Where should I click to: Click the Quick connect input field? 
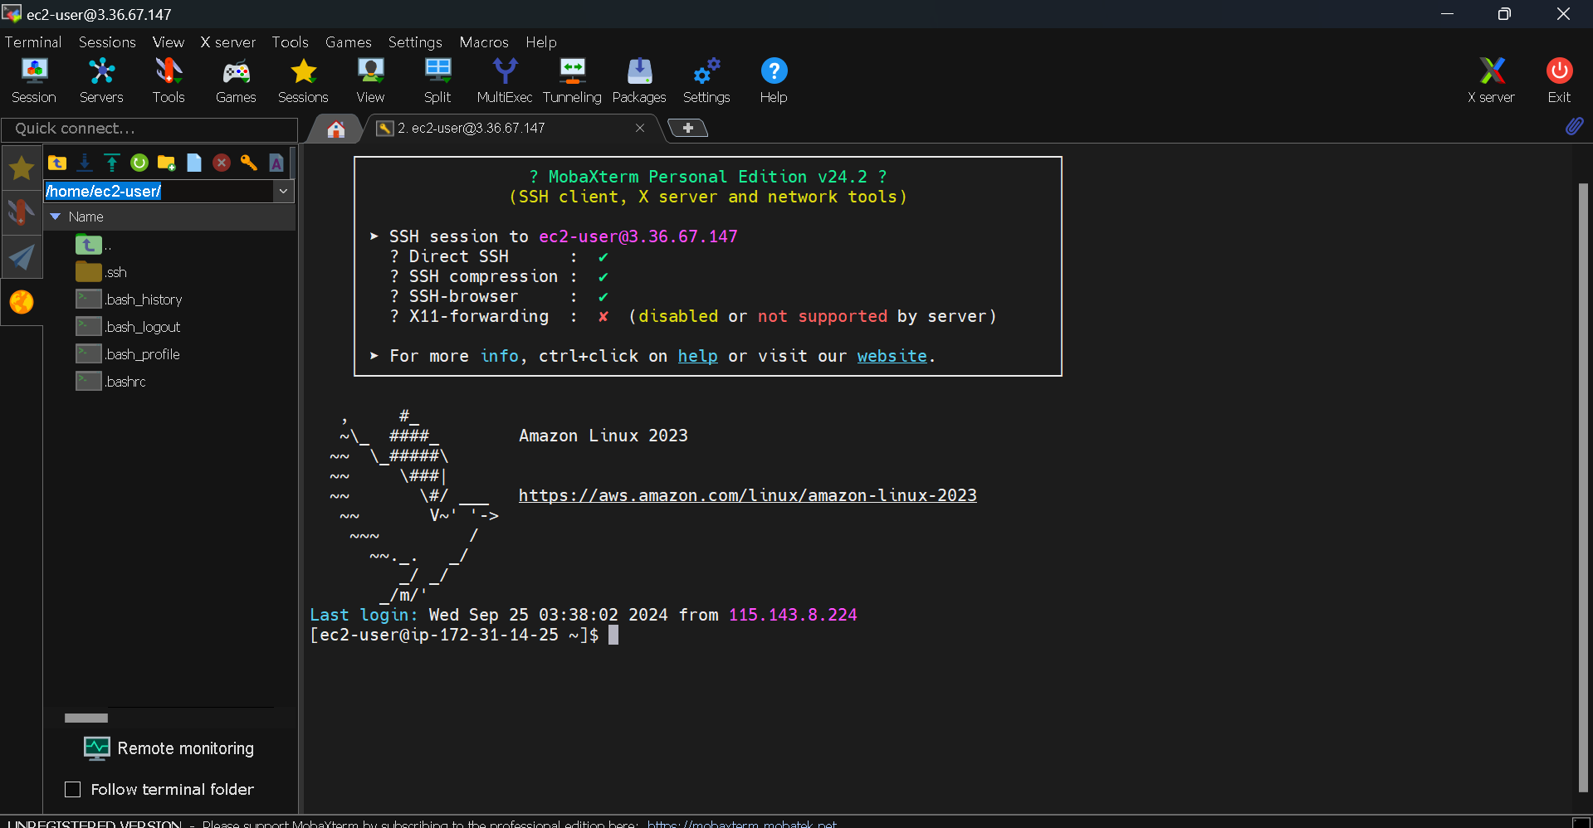point(149,129)
